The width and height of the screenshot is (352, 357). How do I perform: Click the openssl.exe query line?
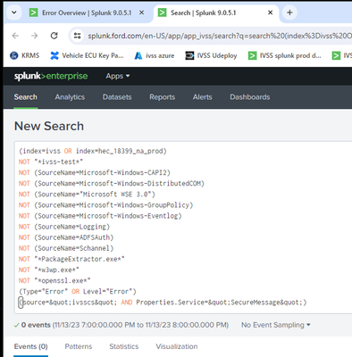coord(54,281)
